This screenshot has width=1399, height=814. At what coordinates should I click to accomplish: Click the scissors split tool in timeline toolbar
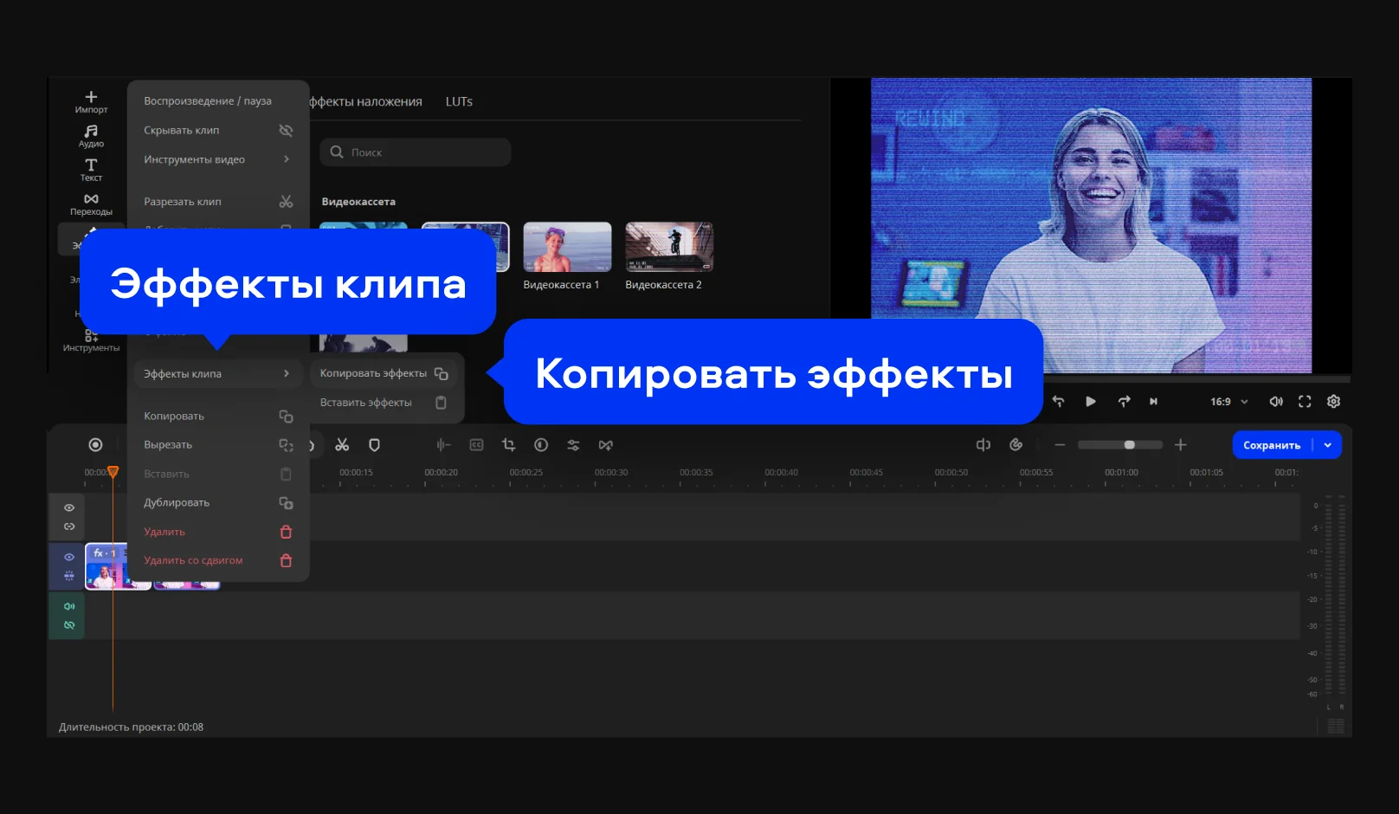pyautogui.click(x=342, y=445)
